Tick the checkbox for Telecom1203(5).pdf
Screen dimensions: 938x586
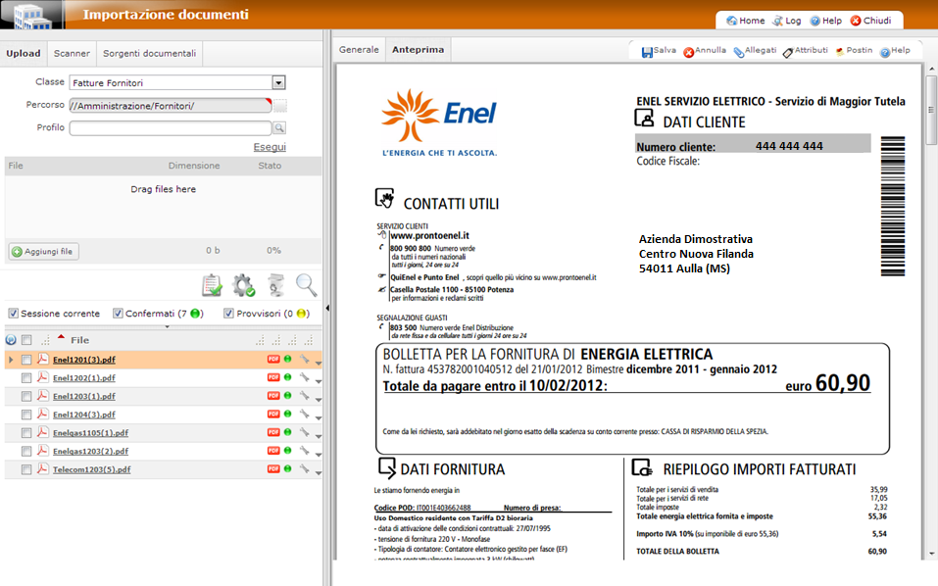26,470
